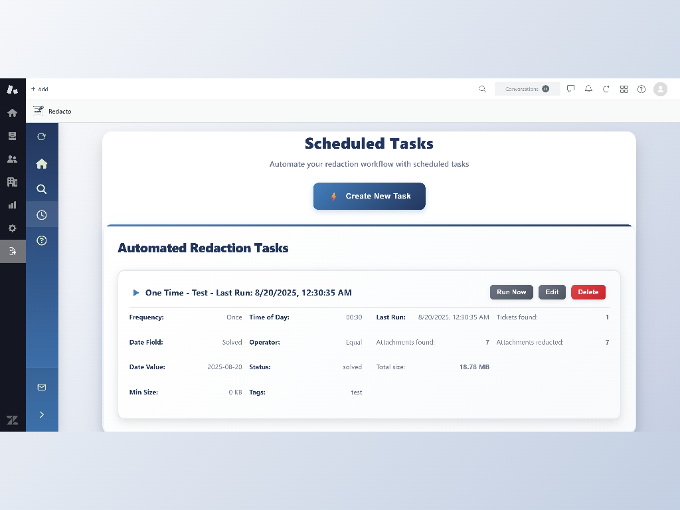Open the Redacto search magnifier in blue sidebar
This screenshot has width=680, height=510.
[42, 189]
